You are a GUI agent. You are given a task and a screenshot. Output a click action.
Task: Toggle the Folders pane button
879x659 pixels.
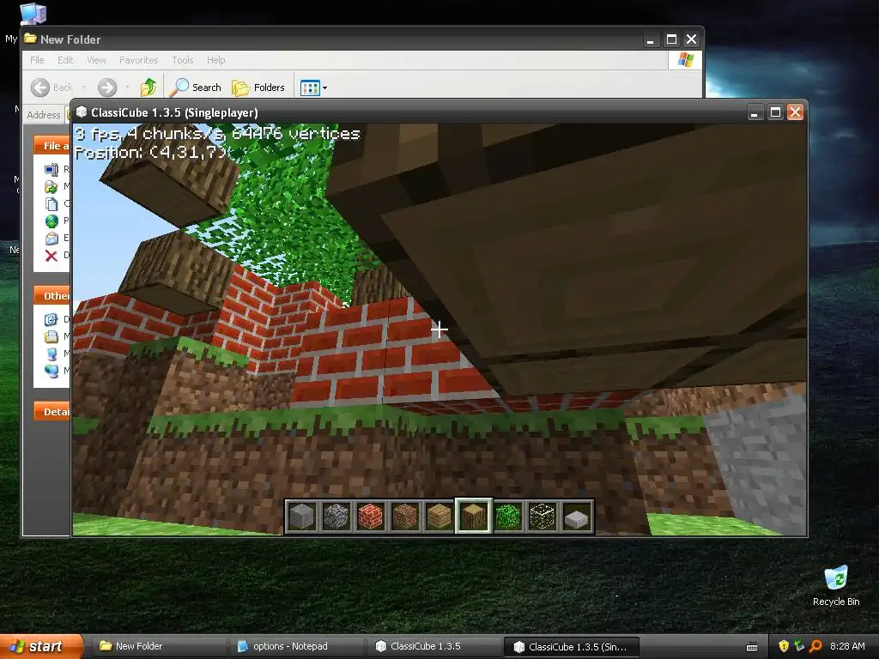point(258,88)
